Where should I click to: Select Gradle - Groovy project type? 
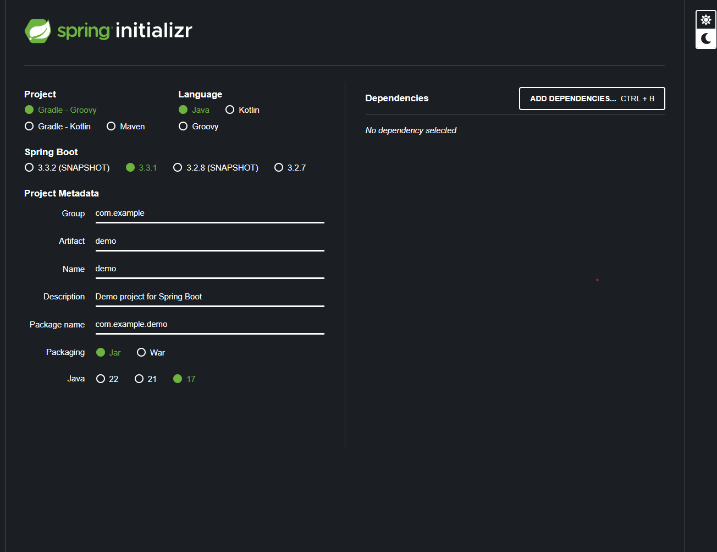pos(60,110)
